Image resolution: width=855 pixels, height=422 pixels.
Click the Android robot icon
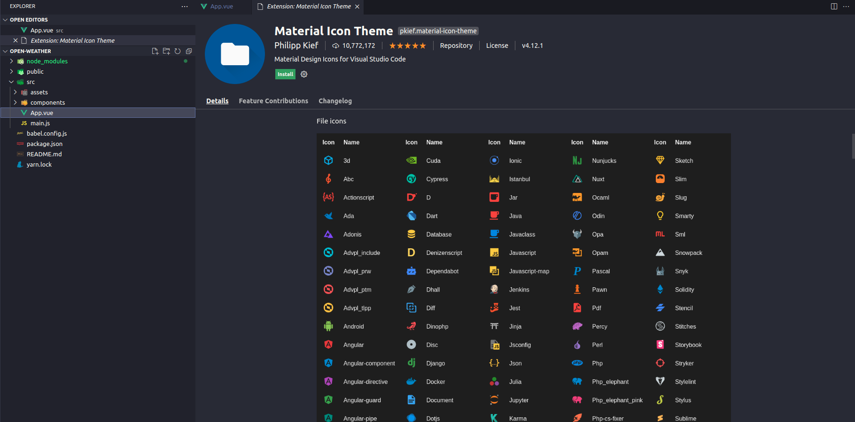pyautogui.click(x=328, y=326)
